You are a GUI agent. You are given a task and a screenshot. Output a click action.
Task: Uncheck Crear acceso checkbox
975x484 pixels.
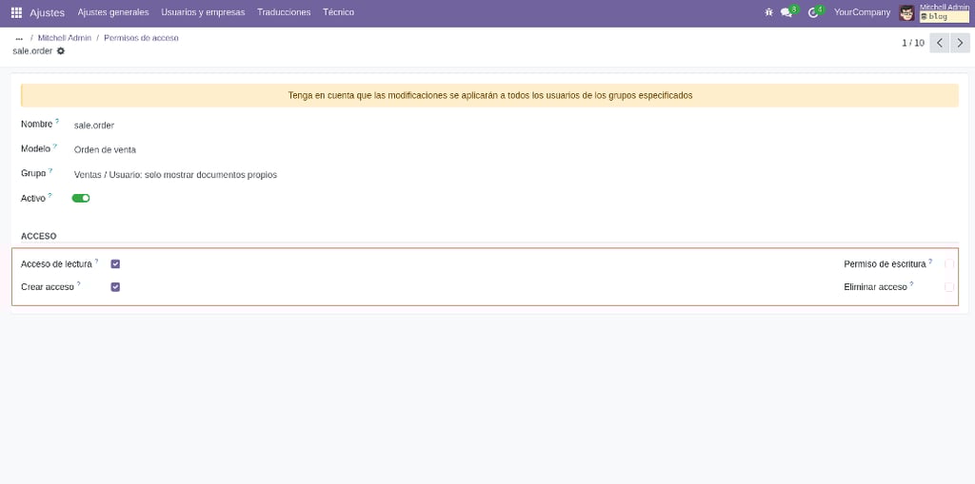115,287
